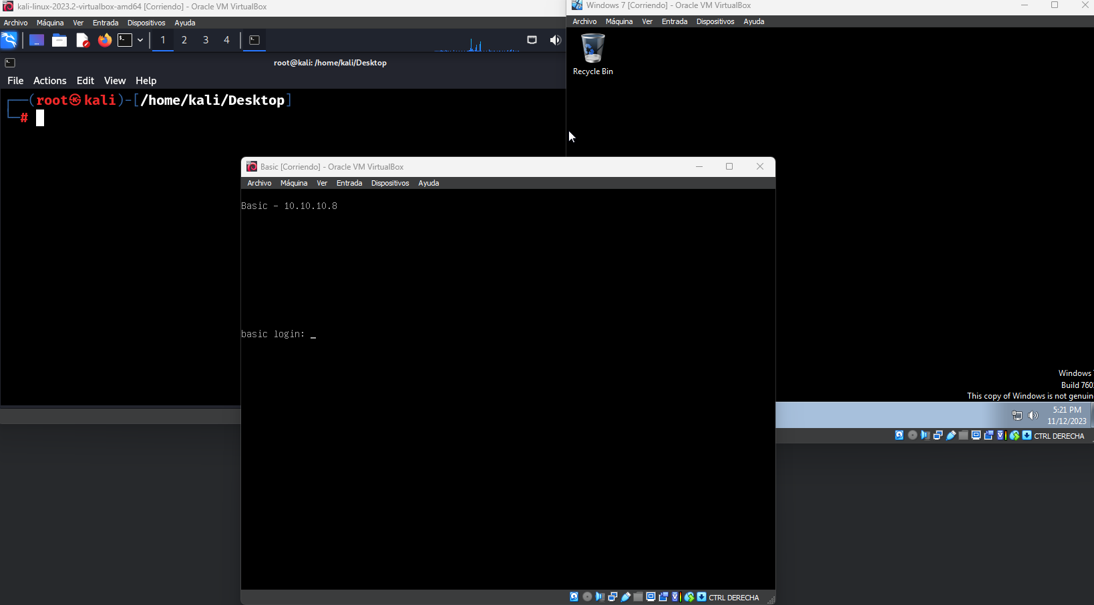Click hard disk icon in Windows 7 VM status bar

[900, 435]
